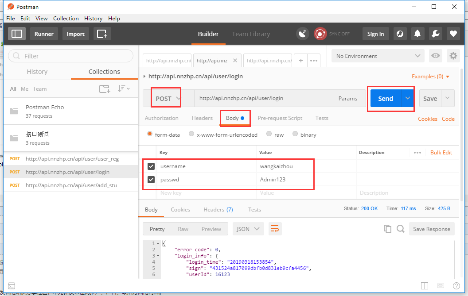Viewport: 468px width, 296px height.
Task: Collapse the JSON root at line 1
Action: pyautogui.click(x=158, y=243)
